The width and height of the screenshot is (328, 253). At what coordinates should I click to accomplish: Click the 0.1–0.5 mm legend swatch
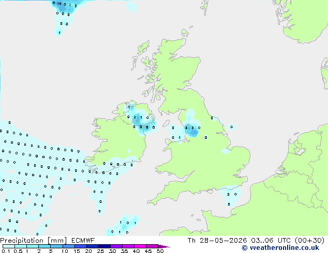(9, 246)
